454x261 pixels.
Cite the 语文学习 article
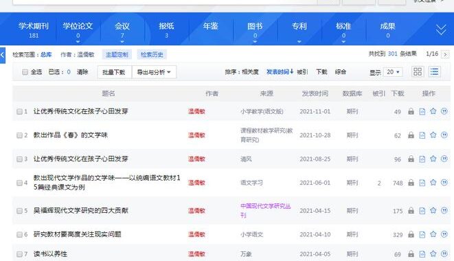click(x=444, y=182)
